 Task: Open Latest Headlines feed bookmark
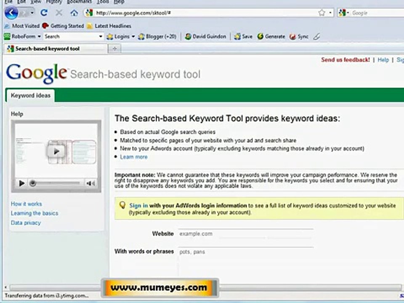(x=109, y=26)
